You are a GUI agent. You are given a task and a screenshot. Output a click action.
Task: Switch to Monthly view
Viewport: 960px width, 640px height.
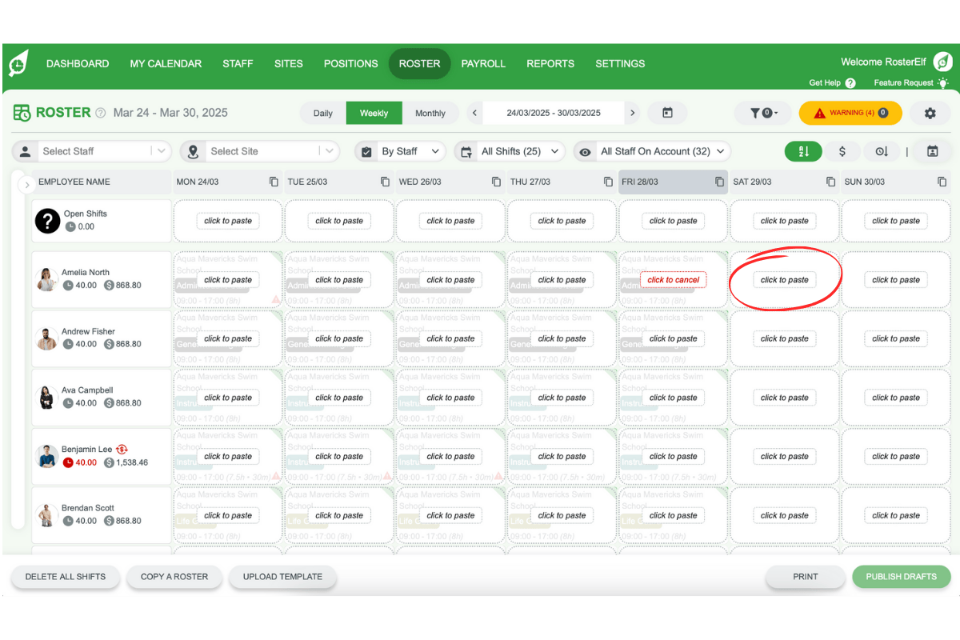430,113
